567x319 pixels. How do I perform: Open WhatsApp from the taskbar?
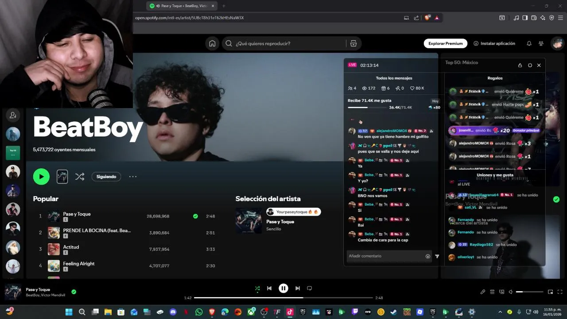coord(199,312)
